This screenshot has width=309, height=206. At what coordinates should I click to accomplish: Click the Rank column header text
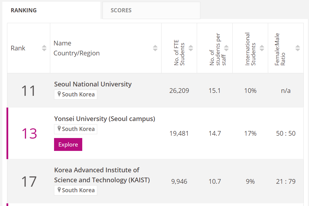18,48
